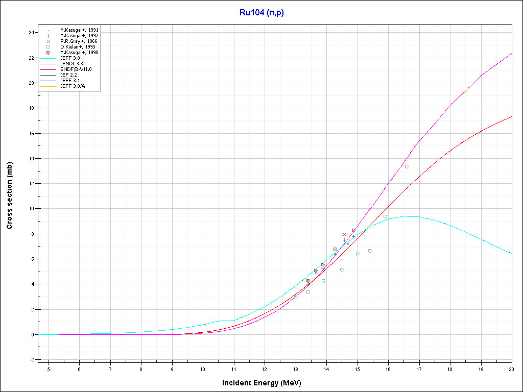Click the Y.Kasugai+, 1998 legend marker
Image resolution: width=523 pixels, height=392 pixels.
pos(48,52)
